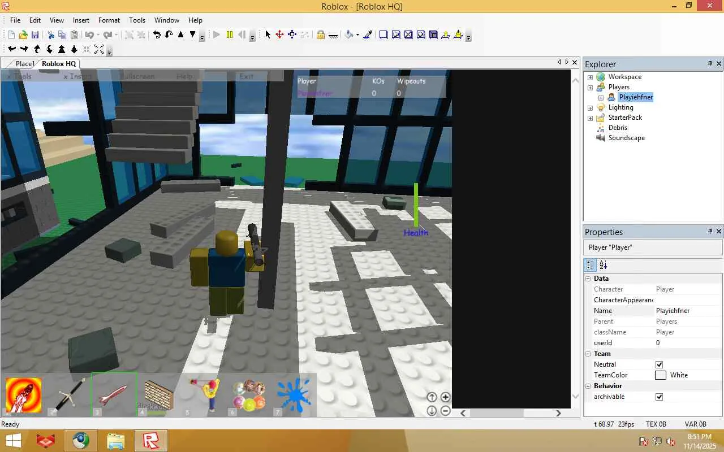Open the Edit menu
The image size is (724, 452).
pos(35,20)
